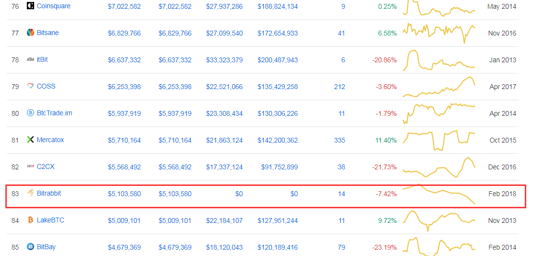Open the LakeBTC exchange link
This screenshot has height=256, width=535.
(x=51, y=220)
